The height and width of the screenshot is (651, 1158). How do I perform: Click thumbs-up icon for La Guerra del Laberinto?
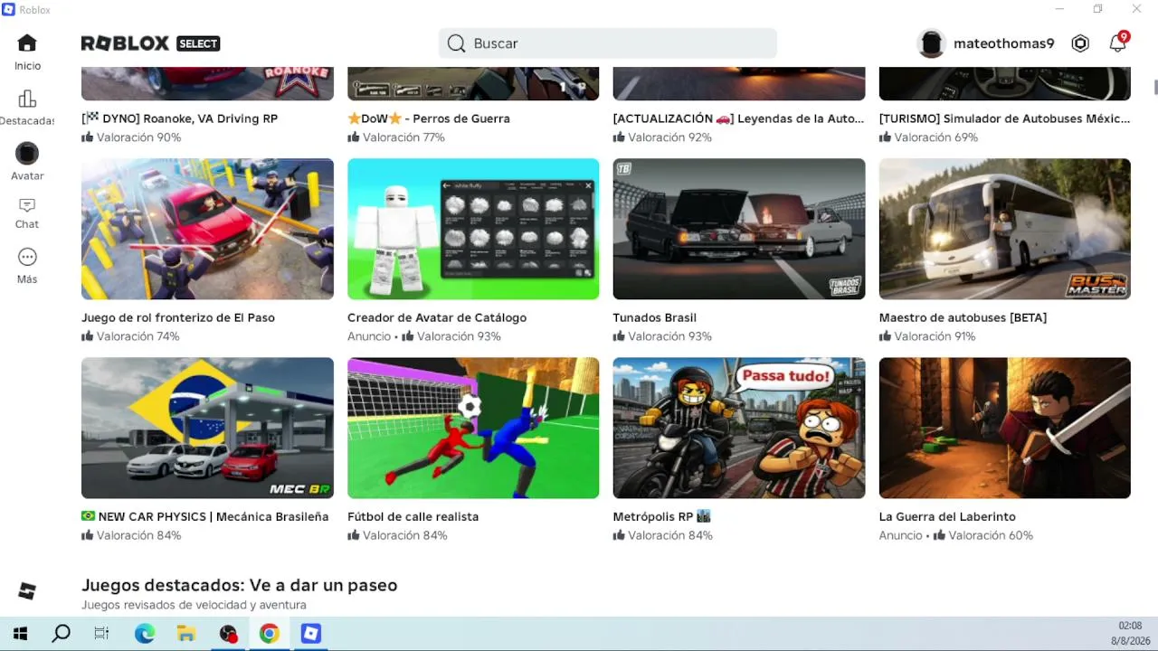point(940,535)
